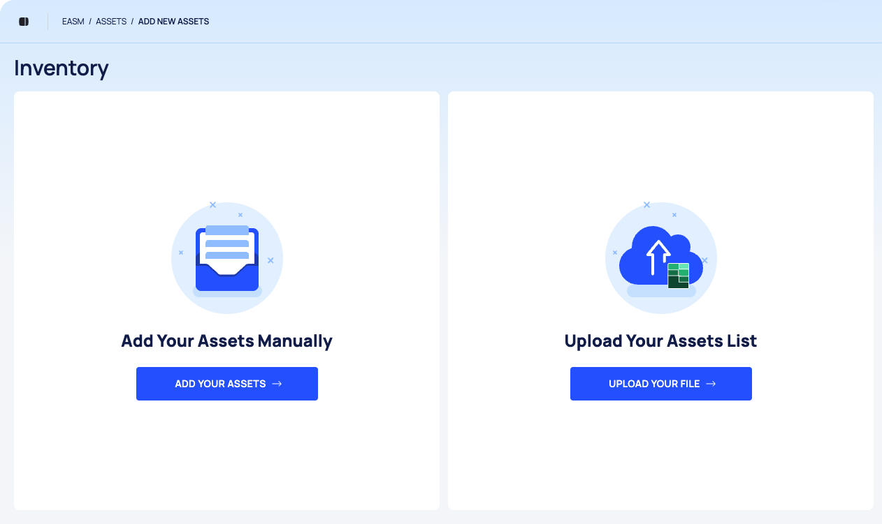Select the Add Your Assets Manually heading
This screenshot has width=882, height=524.
tap(227, 341)
